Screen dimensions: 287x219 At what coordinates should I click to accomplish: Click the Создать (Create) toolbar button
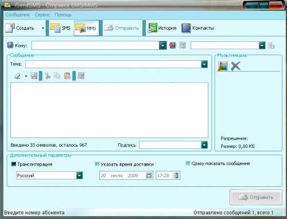tap(20, 28)
